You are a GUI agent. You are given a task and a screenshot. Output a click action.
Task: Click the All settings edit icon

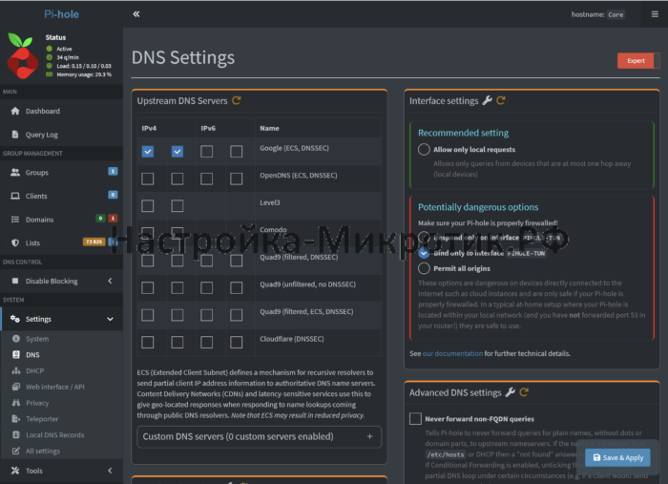pyautogui.click(x=16, y=451)
